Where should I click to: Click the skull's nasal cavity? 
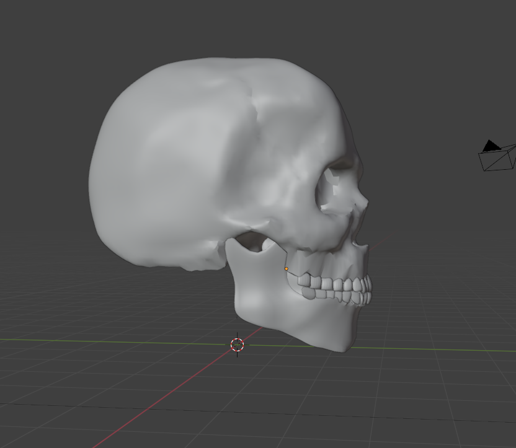click(358, 217)
